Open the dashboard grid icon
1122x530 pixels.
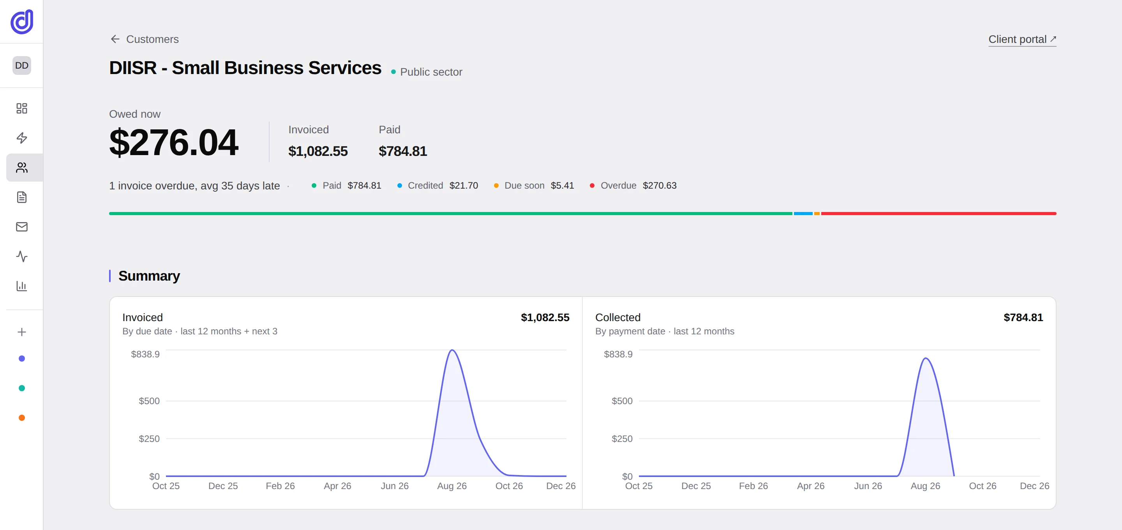(x=22, y=108)
